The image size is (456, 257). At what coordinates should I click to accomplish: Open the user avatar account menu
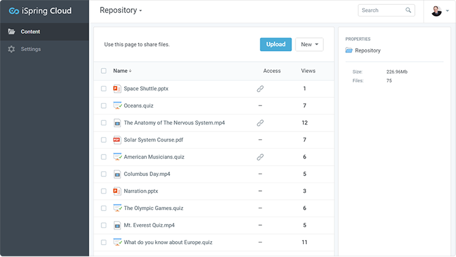[x=440, y=11]
